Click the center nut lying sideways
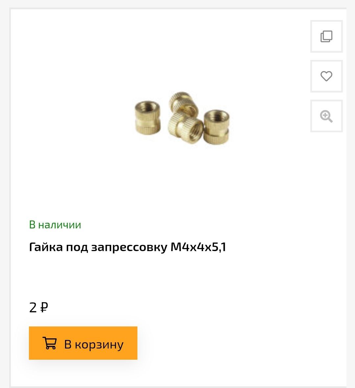 185,127
